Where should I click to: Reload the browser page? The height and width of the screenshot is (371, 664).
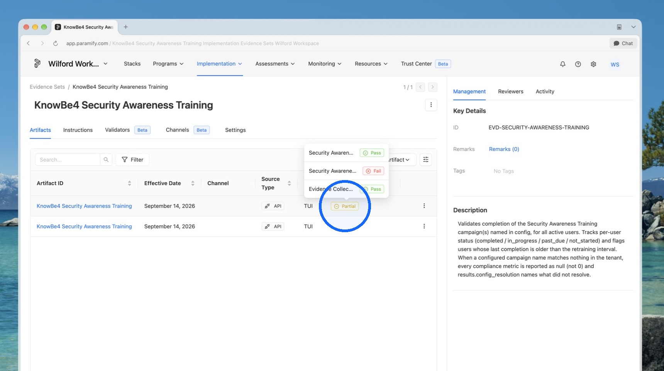tap(56, 43)
